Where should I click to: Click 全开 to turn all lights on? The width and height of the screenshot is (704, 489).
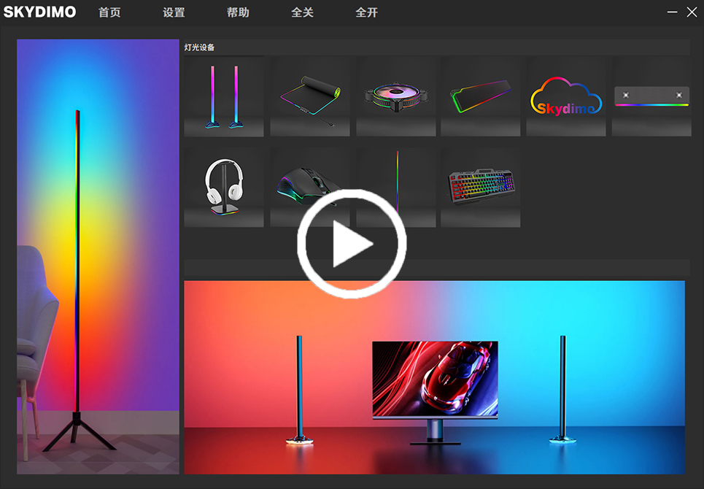pyautogui.click(x=366, y=12)
